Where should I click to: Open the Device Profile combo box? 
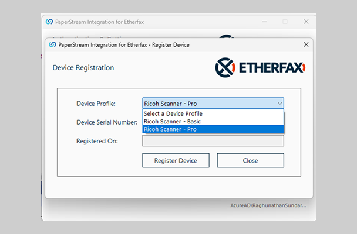pos(213,104)
